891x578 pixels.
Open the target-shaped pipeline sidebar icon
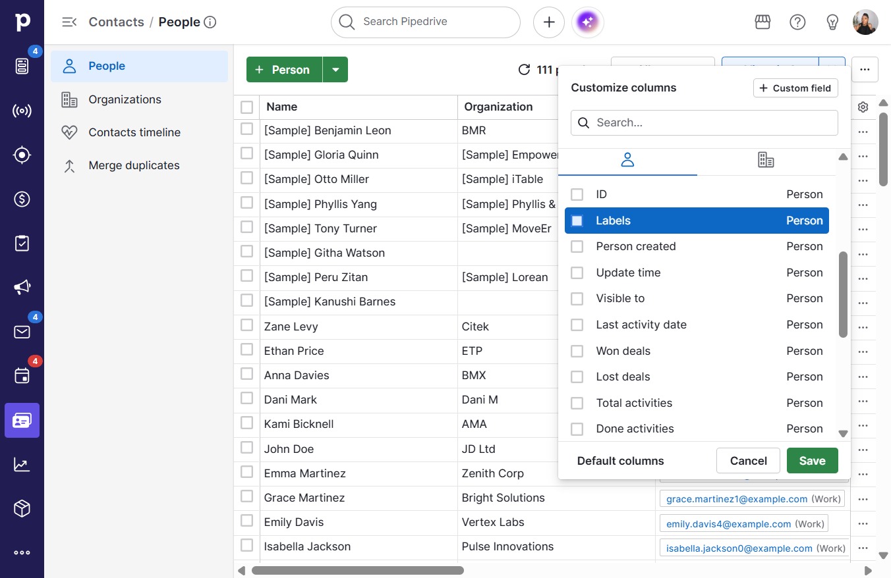22,155
